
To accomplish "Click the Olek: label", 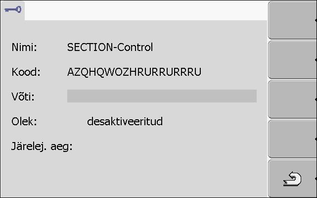I will tap(24, 121).
